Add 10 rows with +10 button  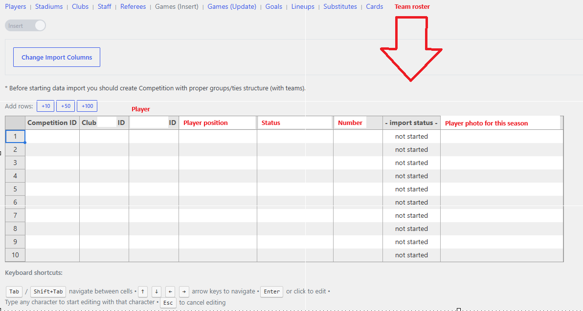(46, 106)
